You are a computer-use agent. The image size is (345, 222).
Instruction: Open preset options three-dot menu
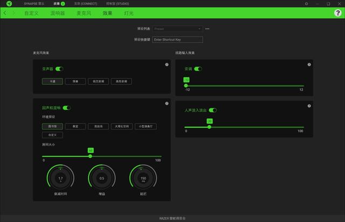click(207, 29)
